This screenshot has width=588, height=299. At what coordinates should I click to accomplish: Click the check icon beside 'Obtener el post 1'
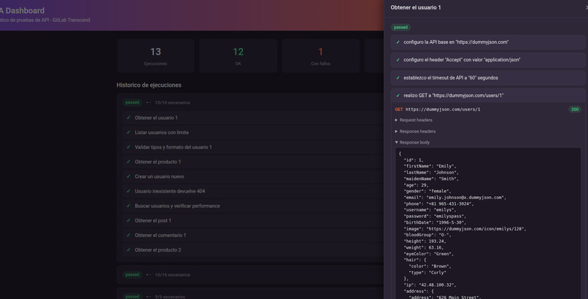click(x=128, y=220)
